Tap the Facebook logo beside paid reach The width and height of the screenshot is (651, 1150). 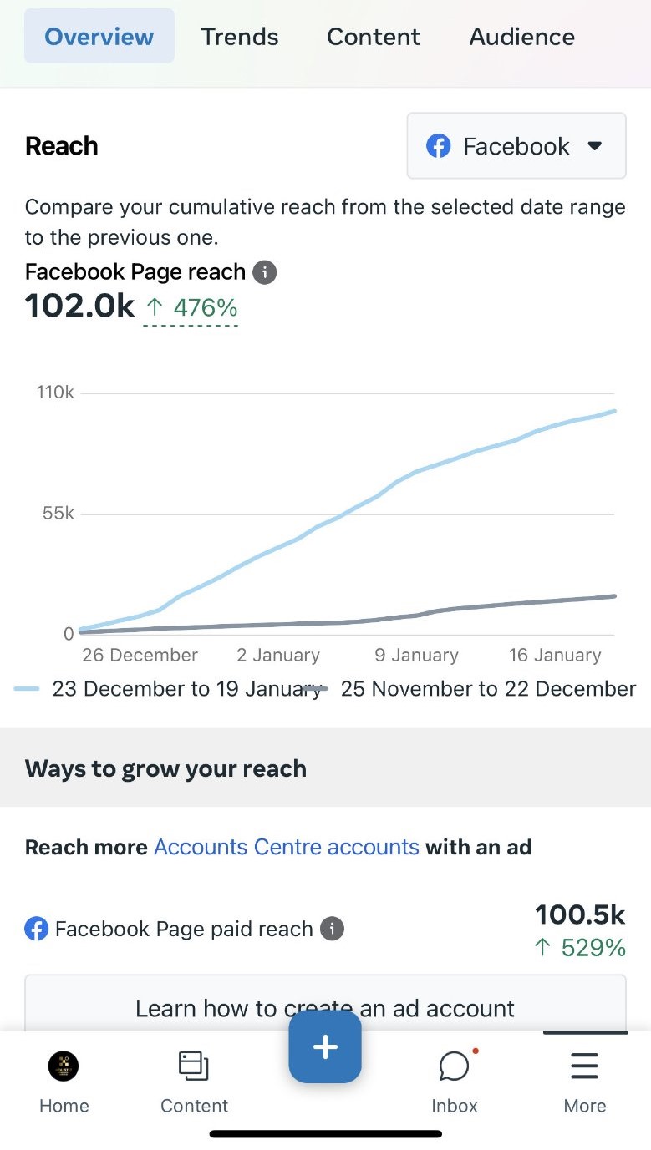(37, 929)
